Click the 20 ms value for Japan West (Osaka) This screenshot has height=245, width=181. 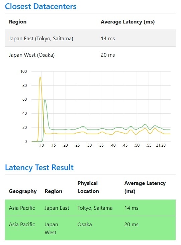pos(108,55)
